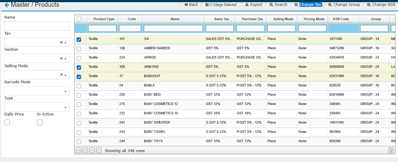The width and height of the screenshot is (398, 162).
Task: Clear the Selling Mode filter with X
Action: click(x=61, y=75)
